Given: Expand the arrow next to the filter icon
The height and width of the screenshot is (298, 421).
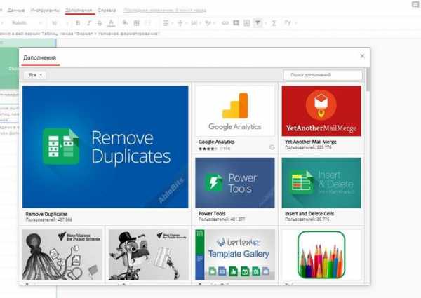Looking at the screenshot, I should 266,23.
